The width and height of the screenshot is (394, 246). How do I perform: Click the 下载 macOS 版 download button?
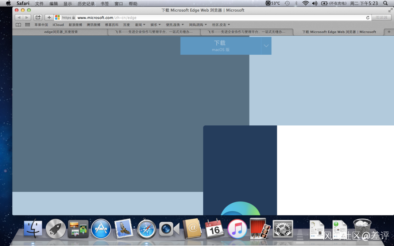point(221,46)
